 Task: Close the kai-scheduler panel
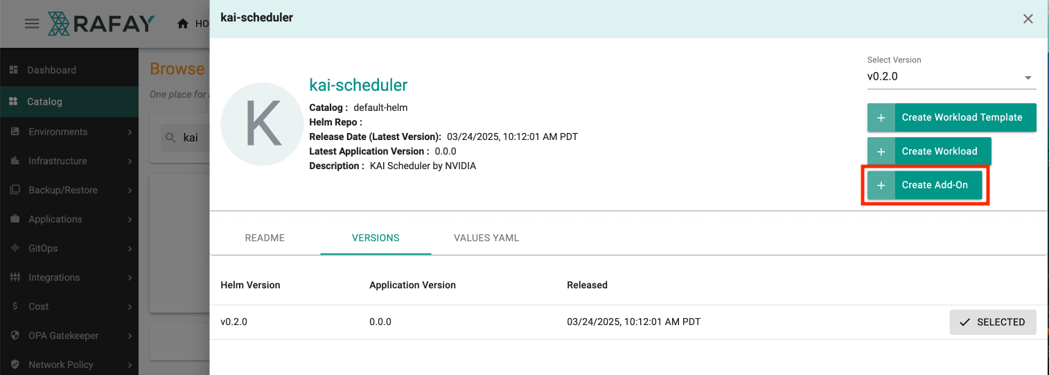tap(1028, 19)
